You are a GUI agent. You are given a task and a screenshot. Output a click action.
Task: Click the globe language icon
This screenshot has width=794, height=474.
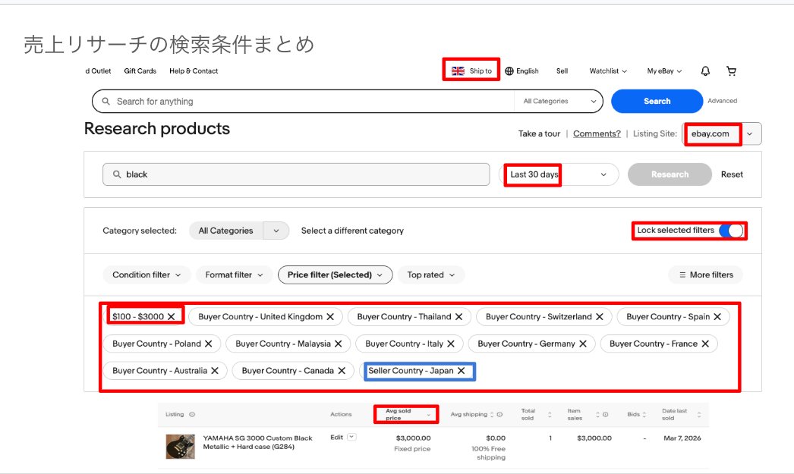coord(509,71)
